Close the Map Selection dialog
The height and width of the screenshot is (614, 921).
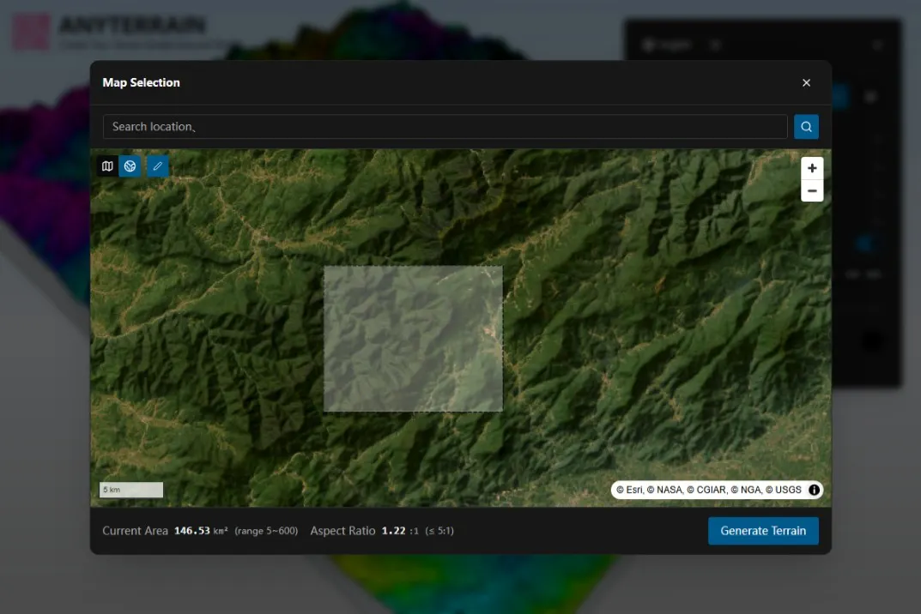[x=806, y=83]
